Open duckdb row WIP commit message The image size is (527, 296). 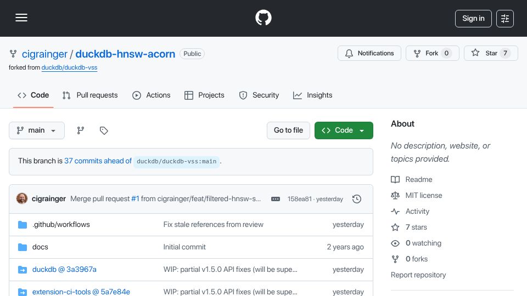(230, 270)
